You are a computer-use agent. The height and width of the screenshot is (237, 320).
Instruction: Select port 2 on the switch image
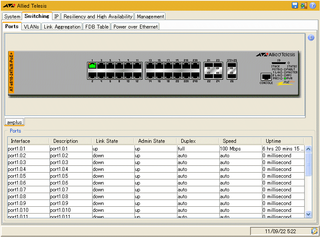92,76
